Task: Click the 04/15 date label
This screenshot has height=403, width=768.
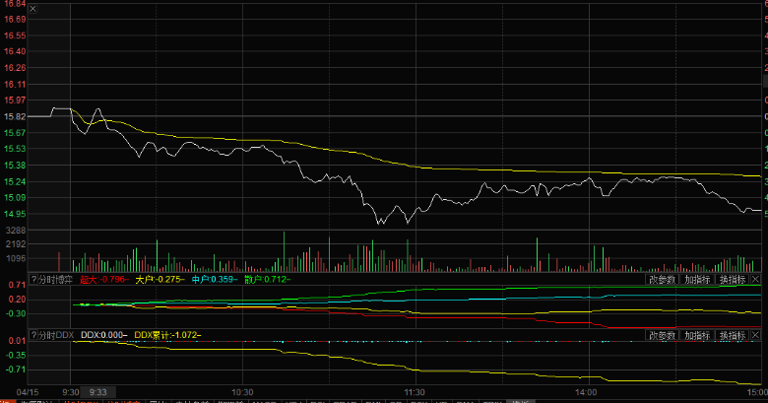Action: pos(14,392)
